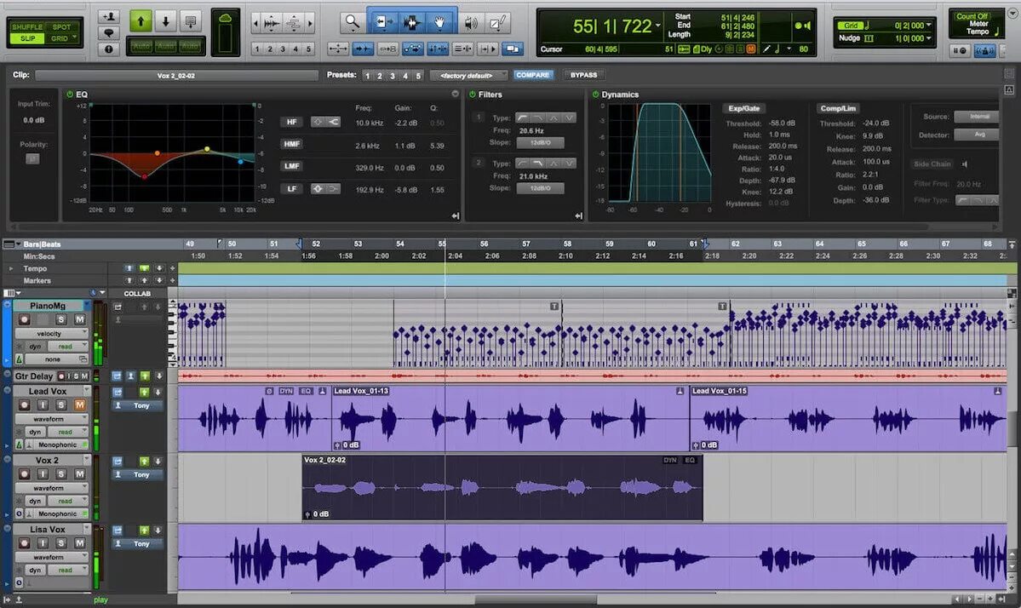Screen dimensions: 1021x608
Task: Mute the Lead Vox track
Action: pos(79,404)
